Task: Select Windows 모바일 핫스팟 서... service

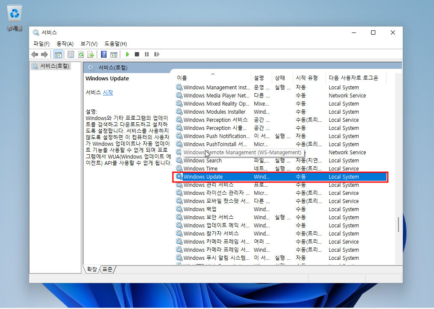Action: coord(281,201)
